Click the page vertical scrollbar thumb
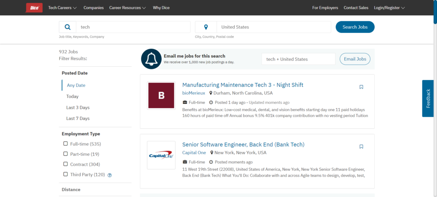This screenshot has width=437, height=197. (x=435, y=12)
